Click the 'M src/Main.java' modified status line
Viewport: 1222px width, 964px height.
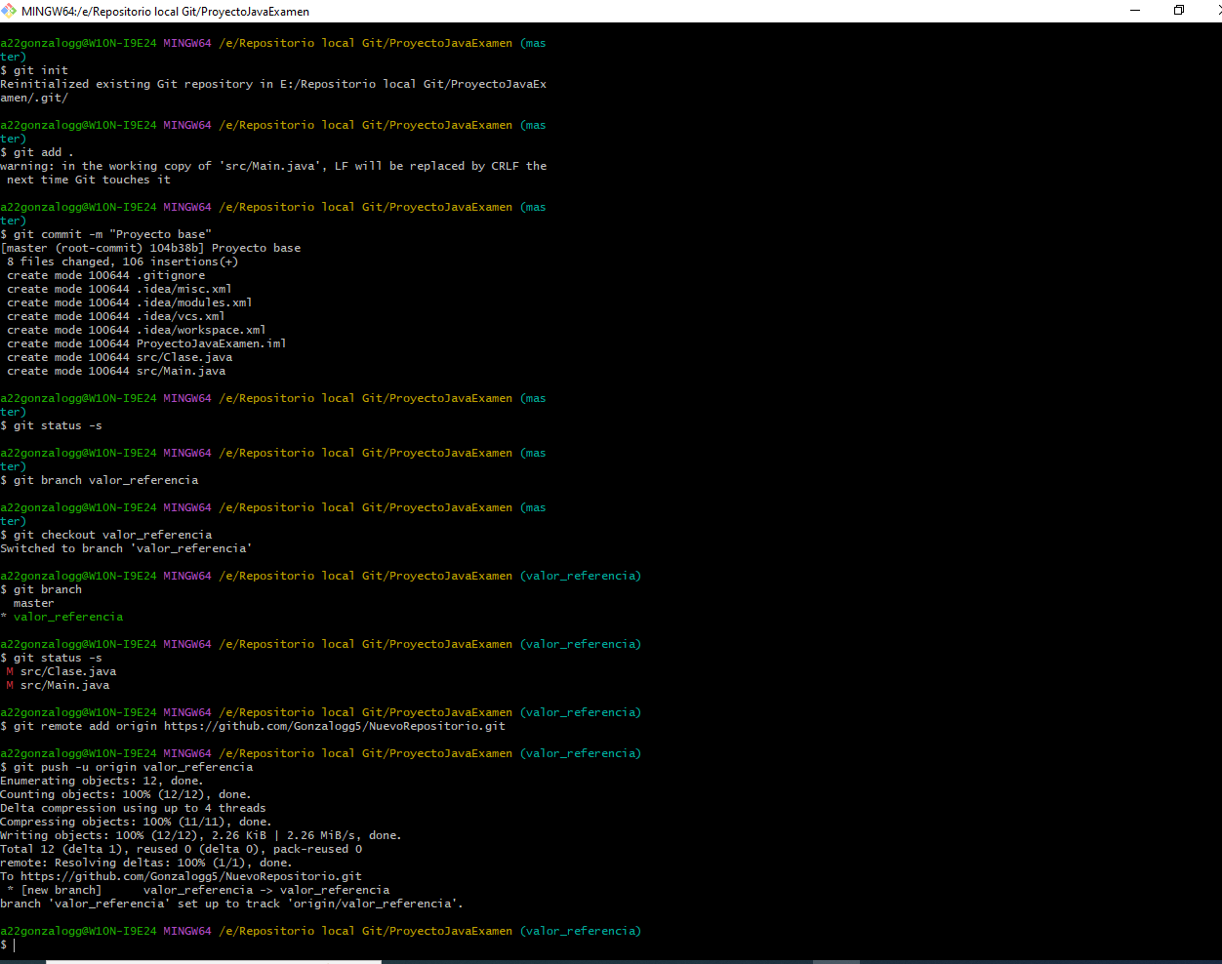[x=58, y=685]
